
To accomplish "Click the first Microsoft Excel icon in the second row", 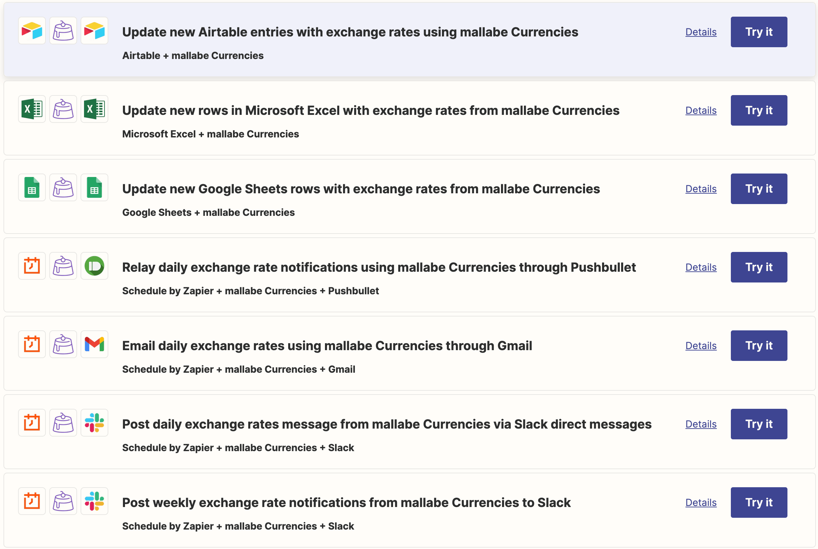I will coord(32,109).
